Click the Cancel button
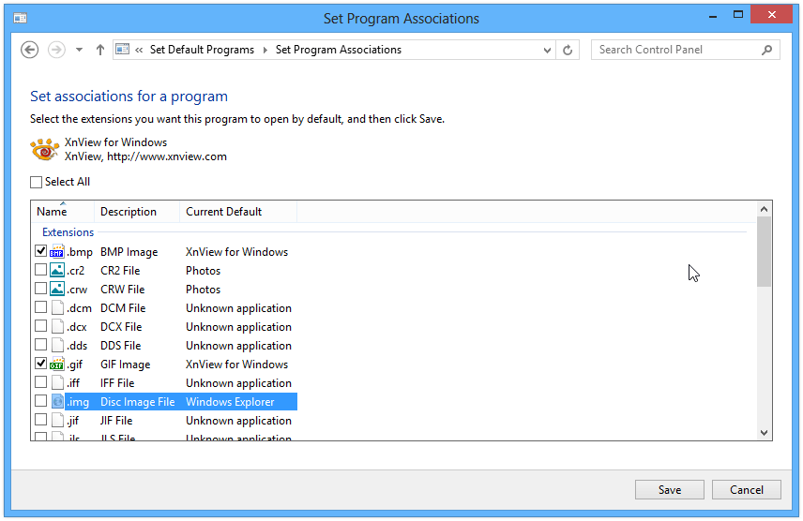The image size is (803, 521). (x=747, y=490)
